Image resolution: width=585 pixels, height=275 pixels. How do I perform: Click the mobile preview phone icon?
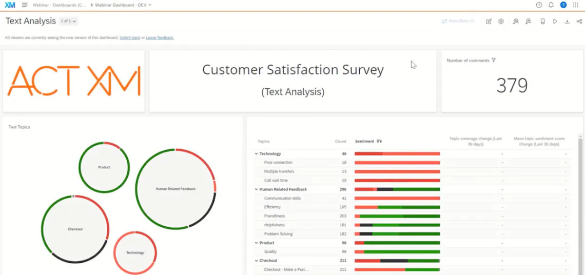(542, 21)
